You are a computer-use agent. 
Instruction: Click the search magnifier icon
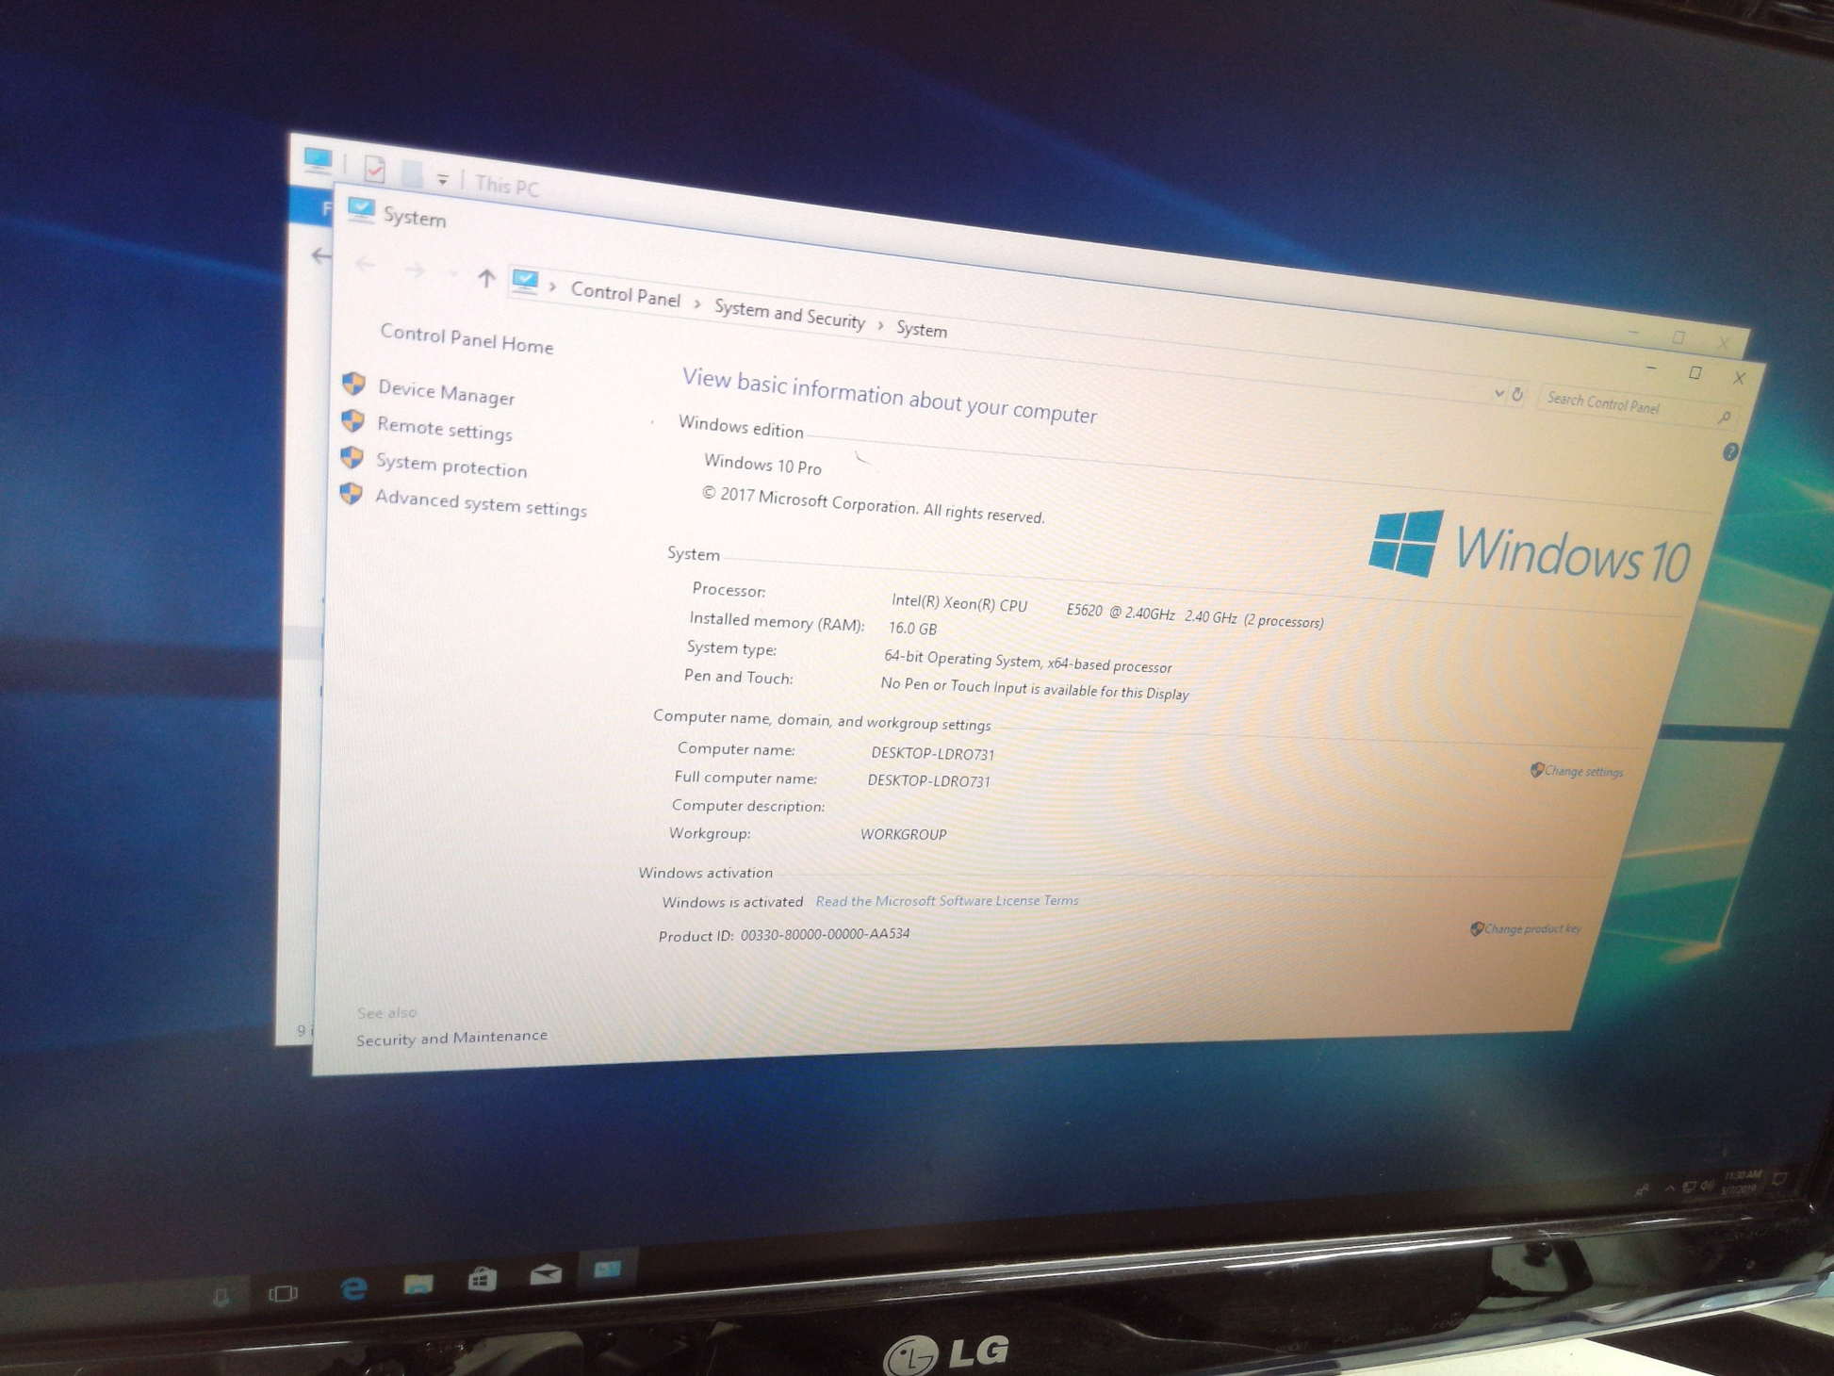(1724, 418)
